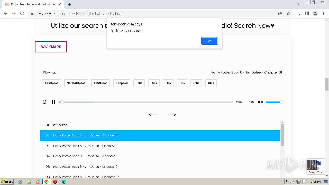Click the address bar URL
The width and height of the screenshot is (329, 185).
pos(80,13)
